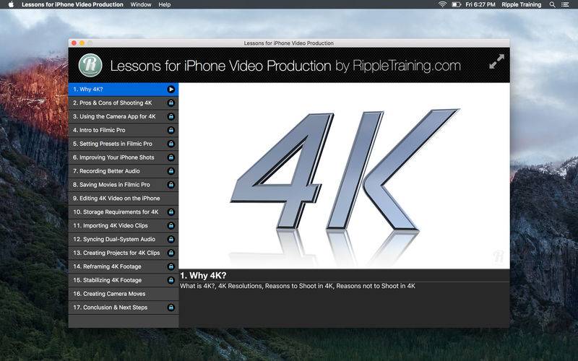Click lock icon beside Recording Better Audio

(171, 171)
